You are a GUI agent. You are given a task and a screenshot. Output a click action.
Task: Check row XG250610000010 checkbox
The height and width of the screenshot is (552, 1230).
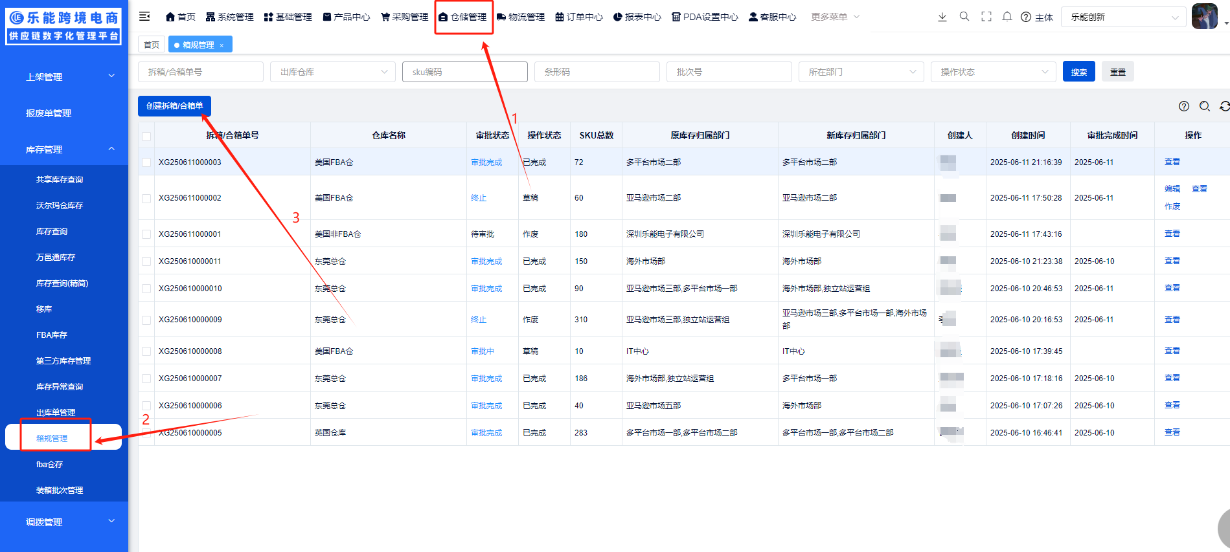coord(146,289)
